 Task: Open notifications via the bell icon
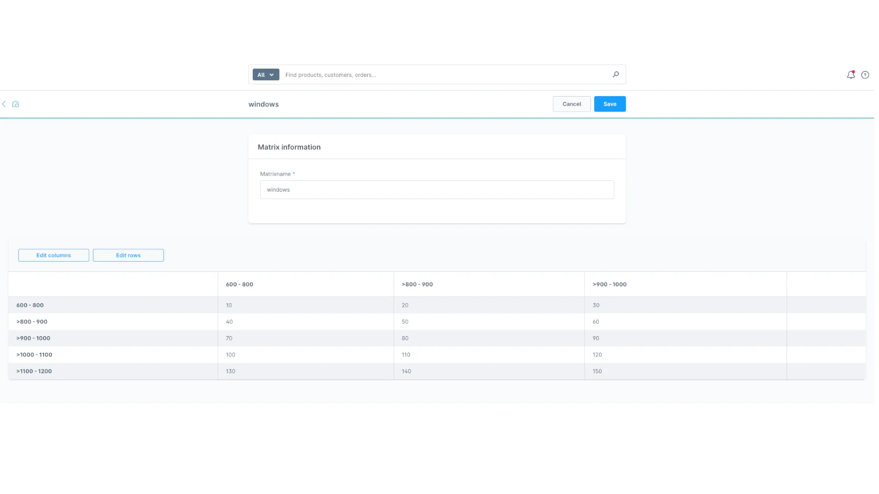[851, 75]
